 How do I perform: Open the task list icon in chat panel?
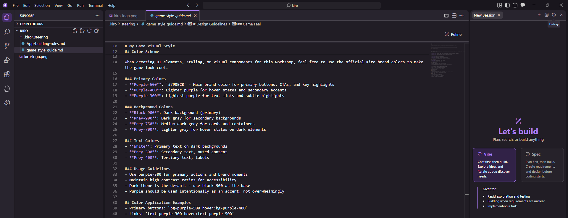tap(546, 15)
